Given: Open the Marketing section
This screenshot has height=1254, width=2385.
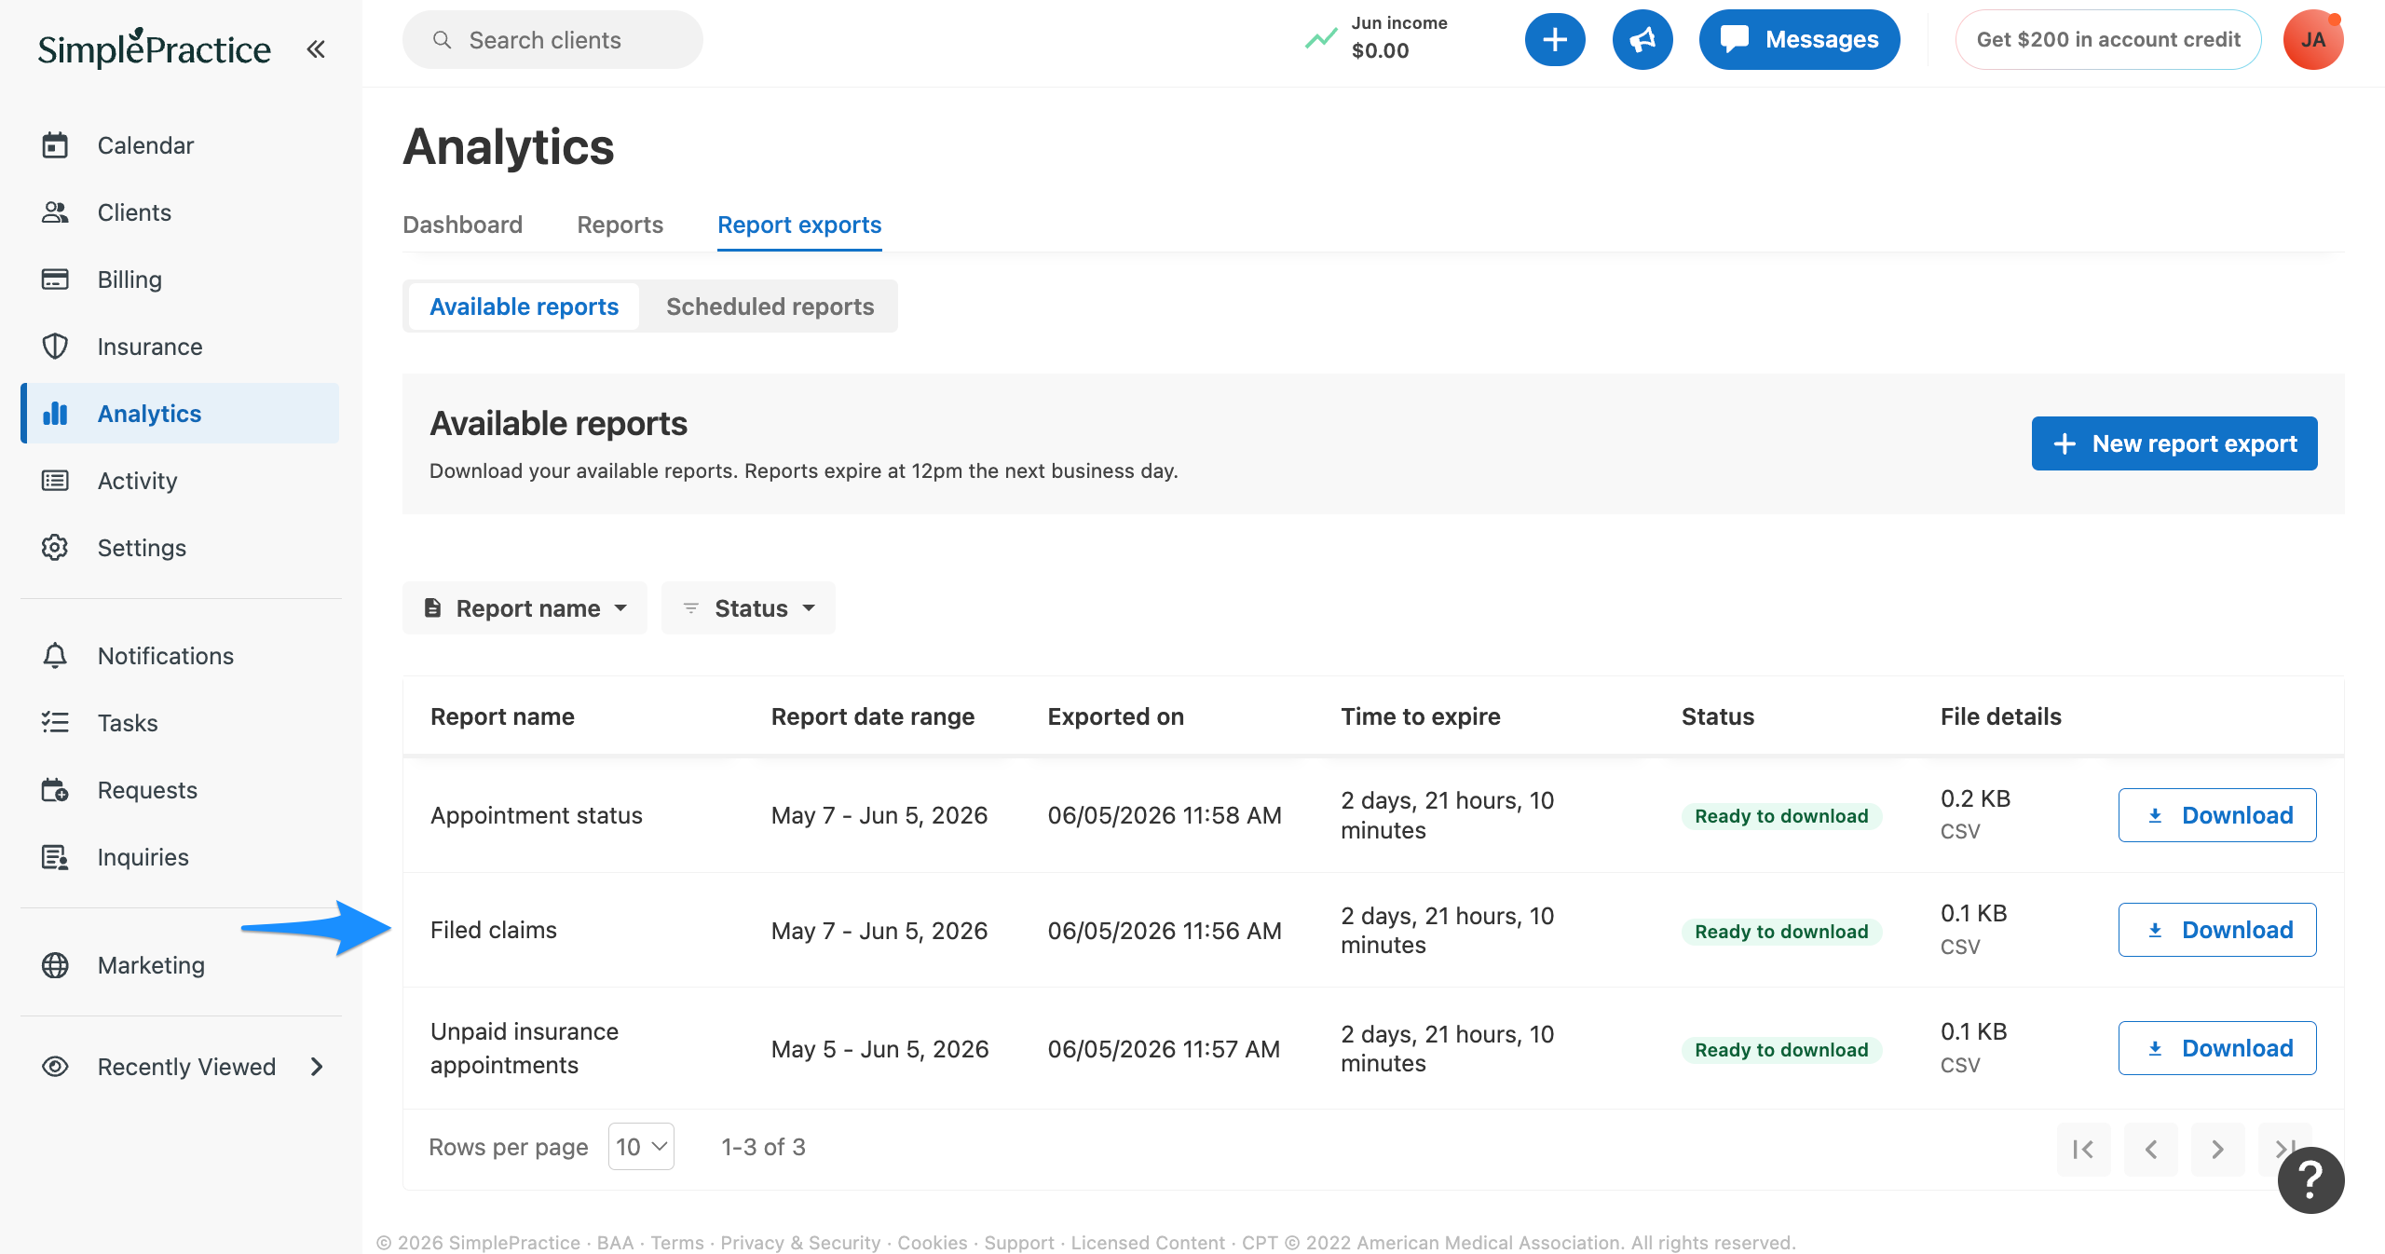Looking at the screenshot, I should pyautogui.click(x=180, y=965).
